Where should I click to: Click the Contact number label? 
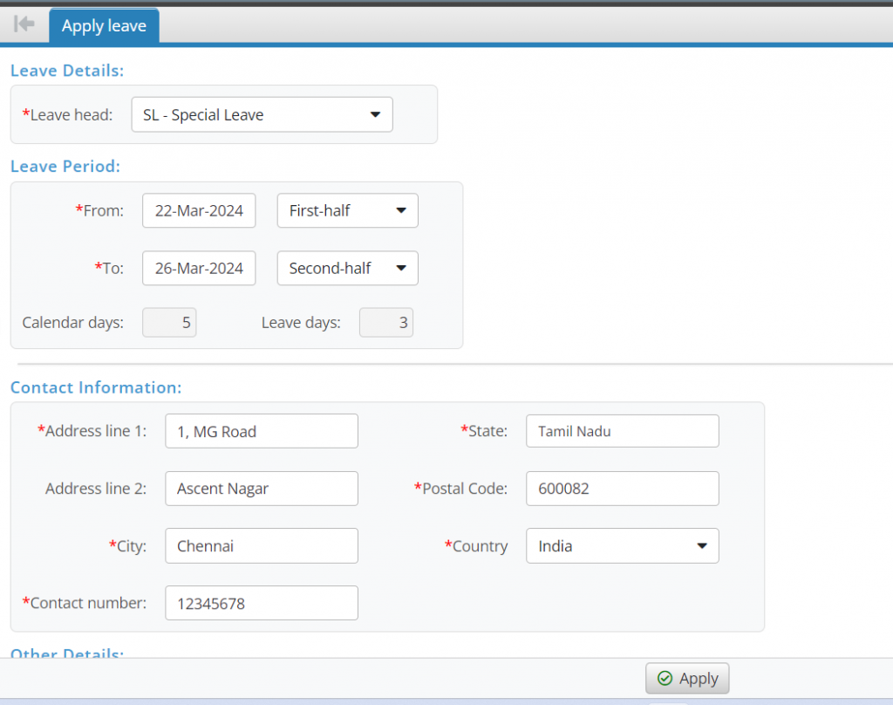click(85, 603)
